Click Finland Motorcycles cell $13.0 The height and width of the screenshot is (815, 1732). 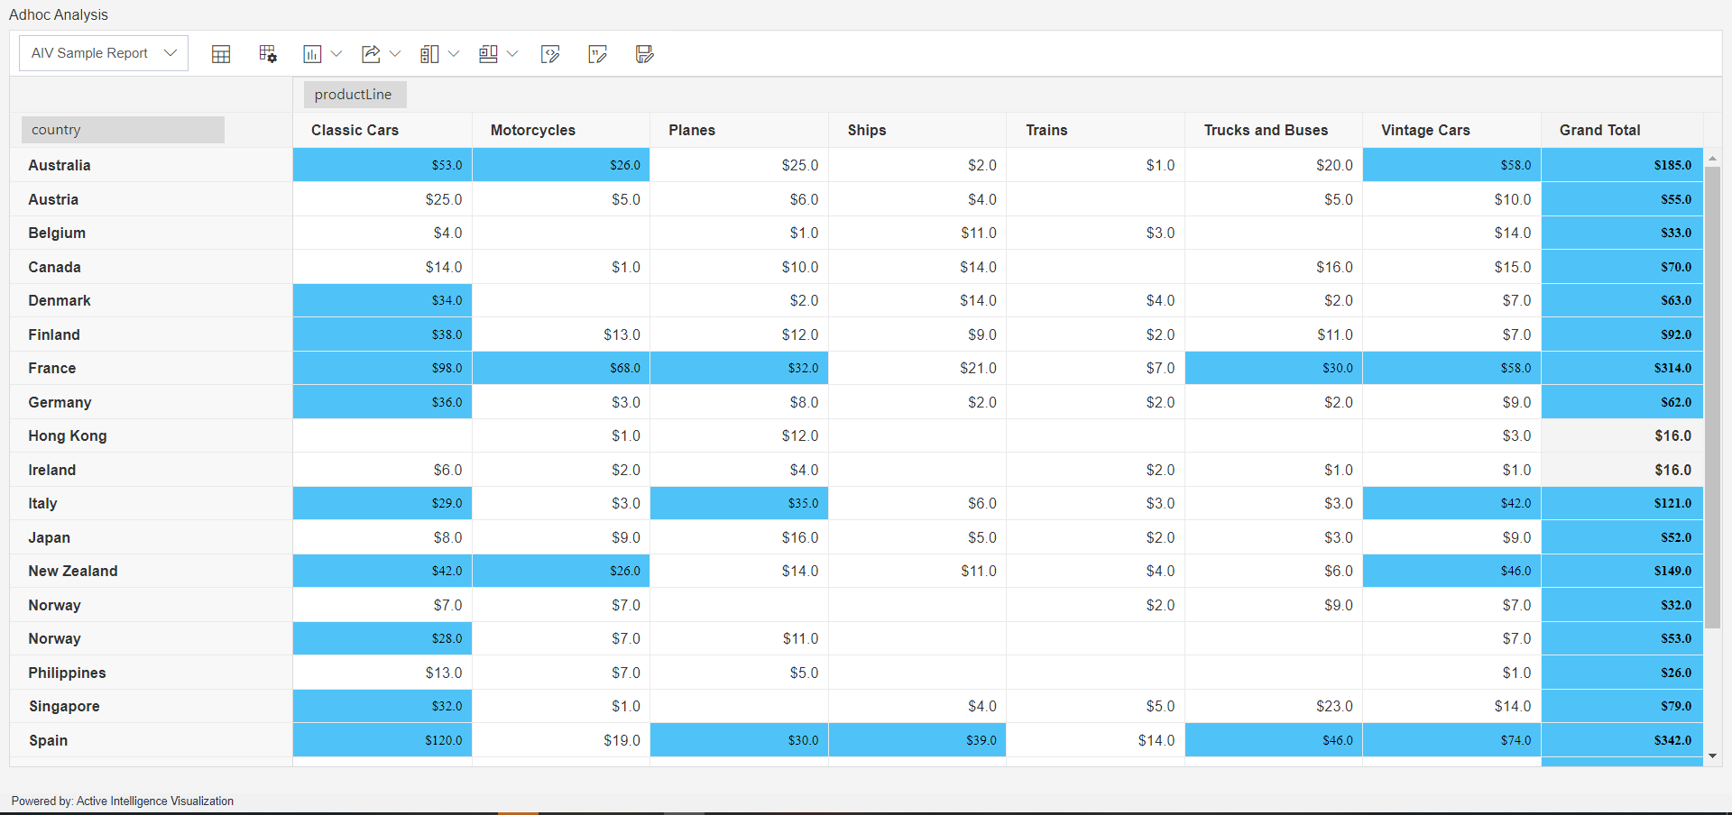pos(561,334)
